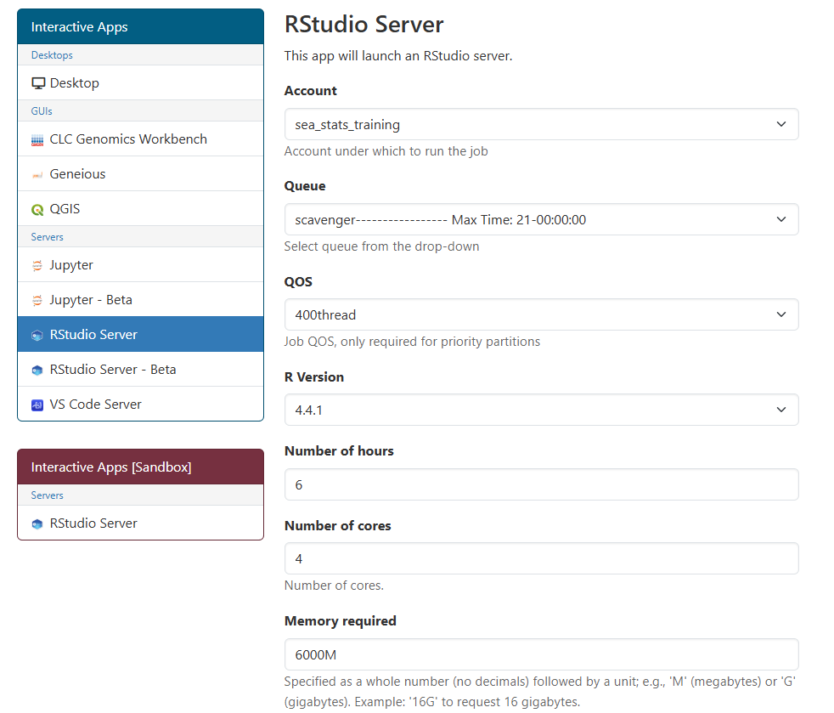Focus the Number of cores field
This screenshot has width=834, height=713.
coord(542,558)
